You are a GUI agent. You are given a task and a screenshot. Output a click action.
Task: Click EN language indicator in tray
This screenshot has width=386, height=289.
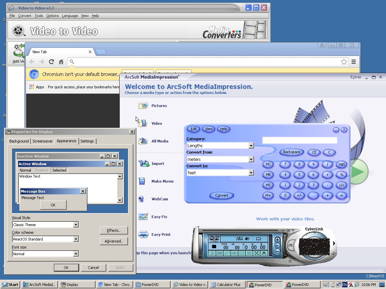(x=344, y=285)
